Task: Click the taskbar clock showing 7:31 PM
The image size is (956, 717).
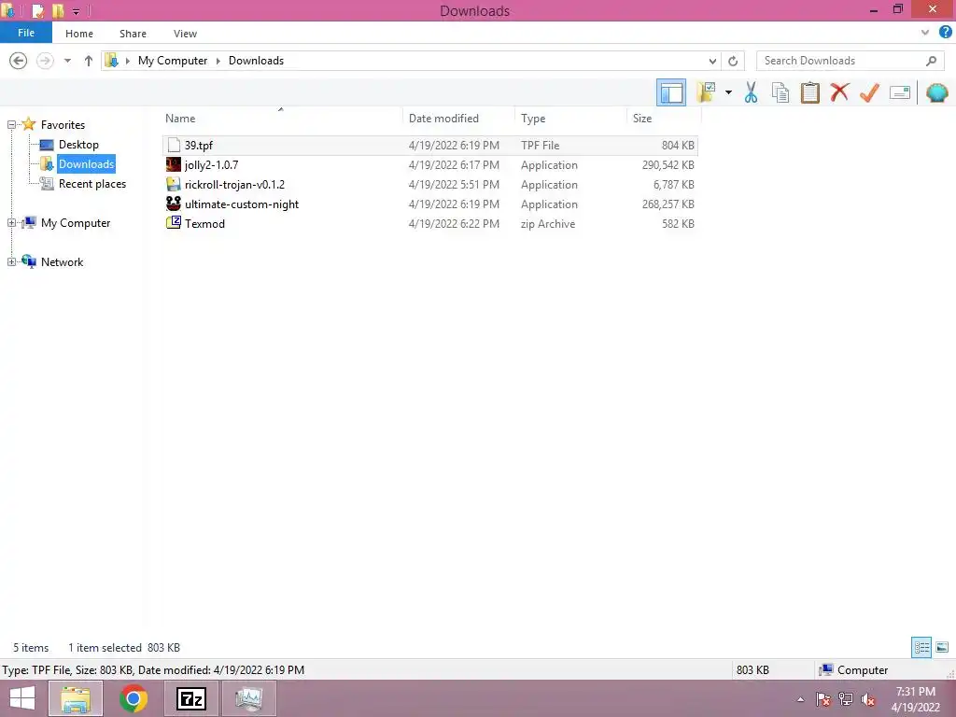Action: pos(915,699)
